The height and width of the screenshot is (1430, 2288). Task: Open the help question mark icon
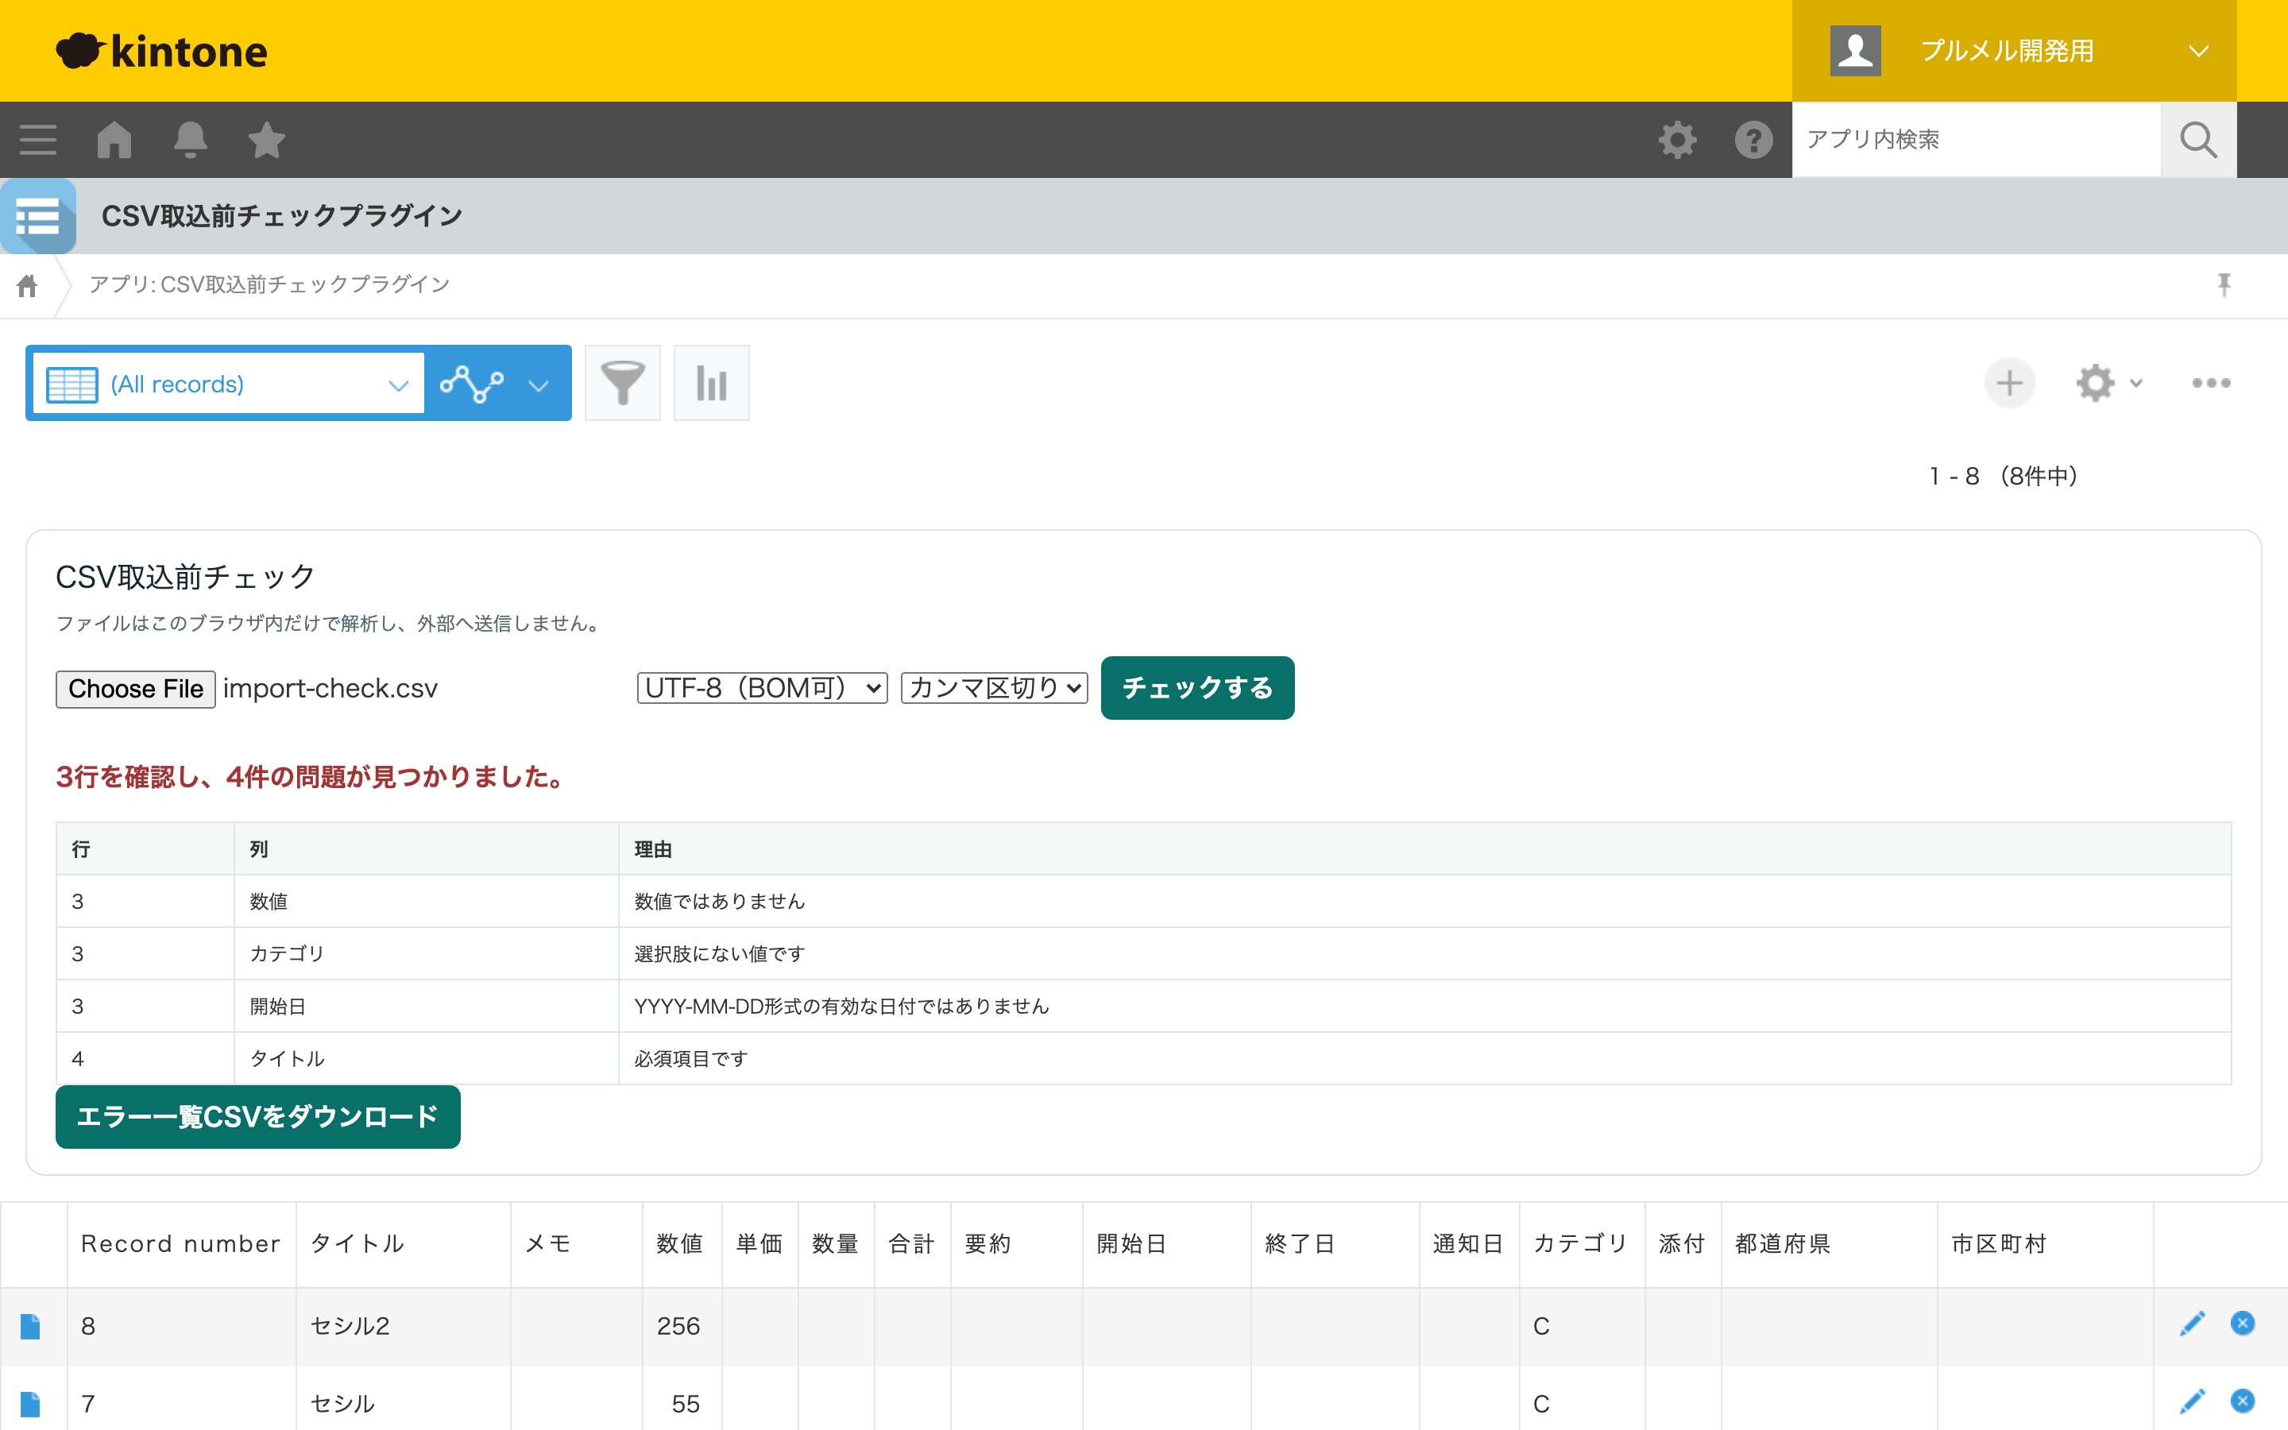(x=1754, y=140)
